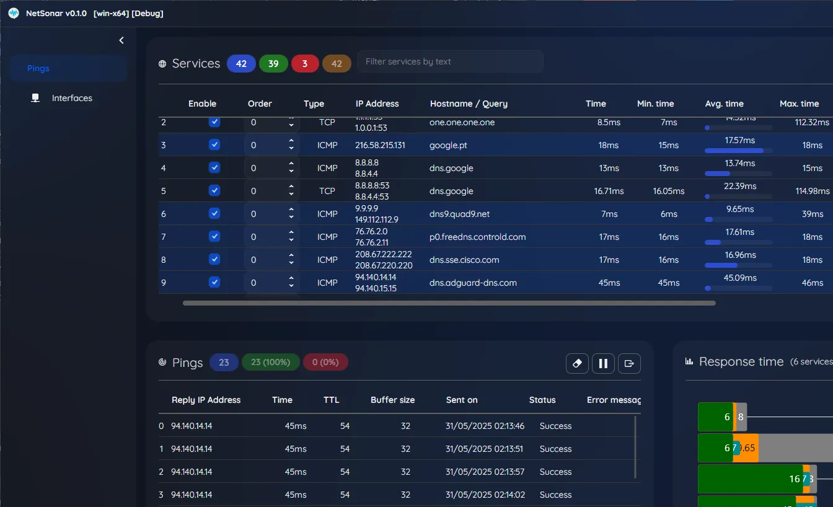The height and width of the screenshot is (507, 833).
Task: Pause the pings with the pause button
Action: [603, 363]
